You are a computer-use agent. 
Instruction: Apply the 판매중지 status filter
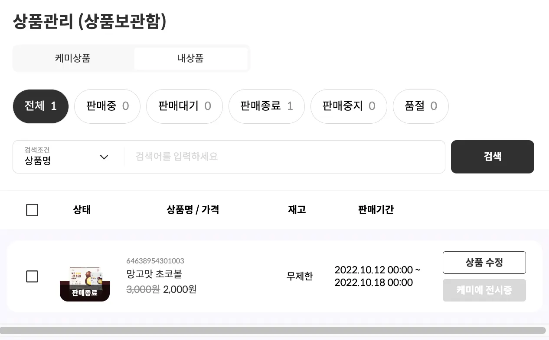pyautogui.click(x=349, y=106)
